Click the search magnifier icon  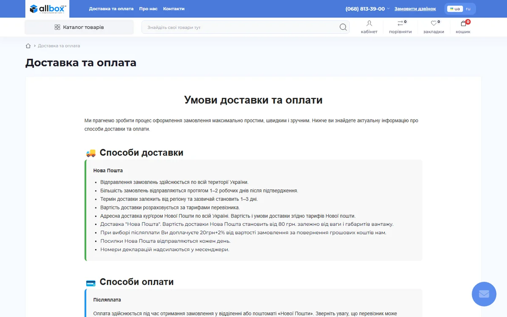point(343,27)
